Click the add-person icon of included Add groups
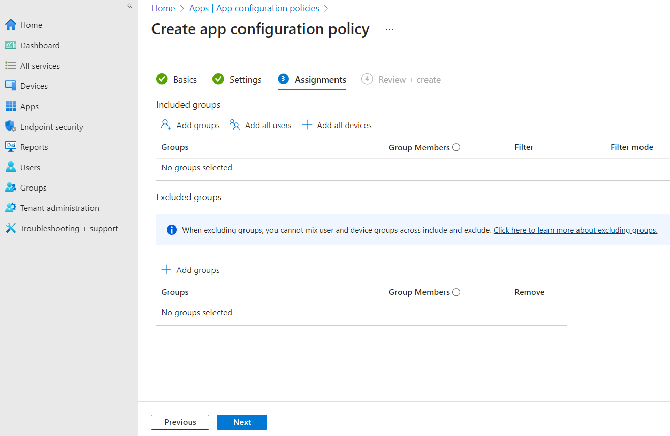The image size is (670, 436). 166,124
